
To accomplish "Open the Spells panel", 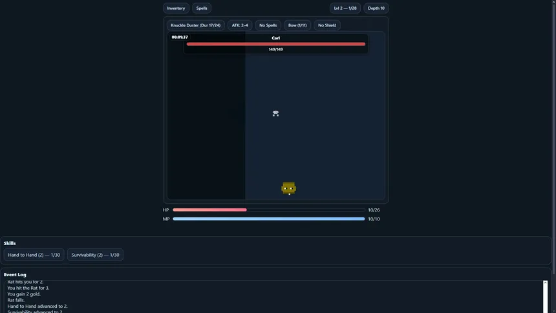I will 202,8.
